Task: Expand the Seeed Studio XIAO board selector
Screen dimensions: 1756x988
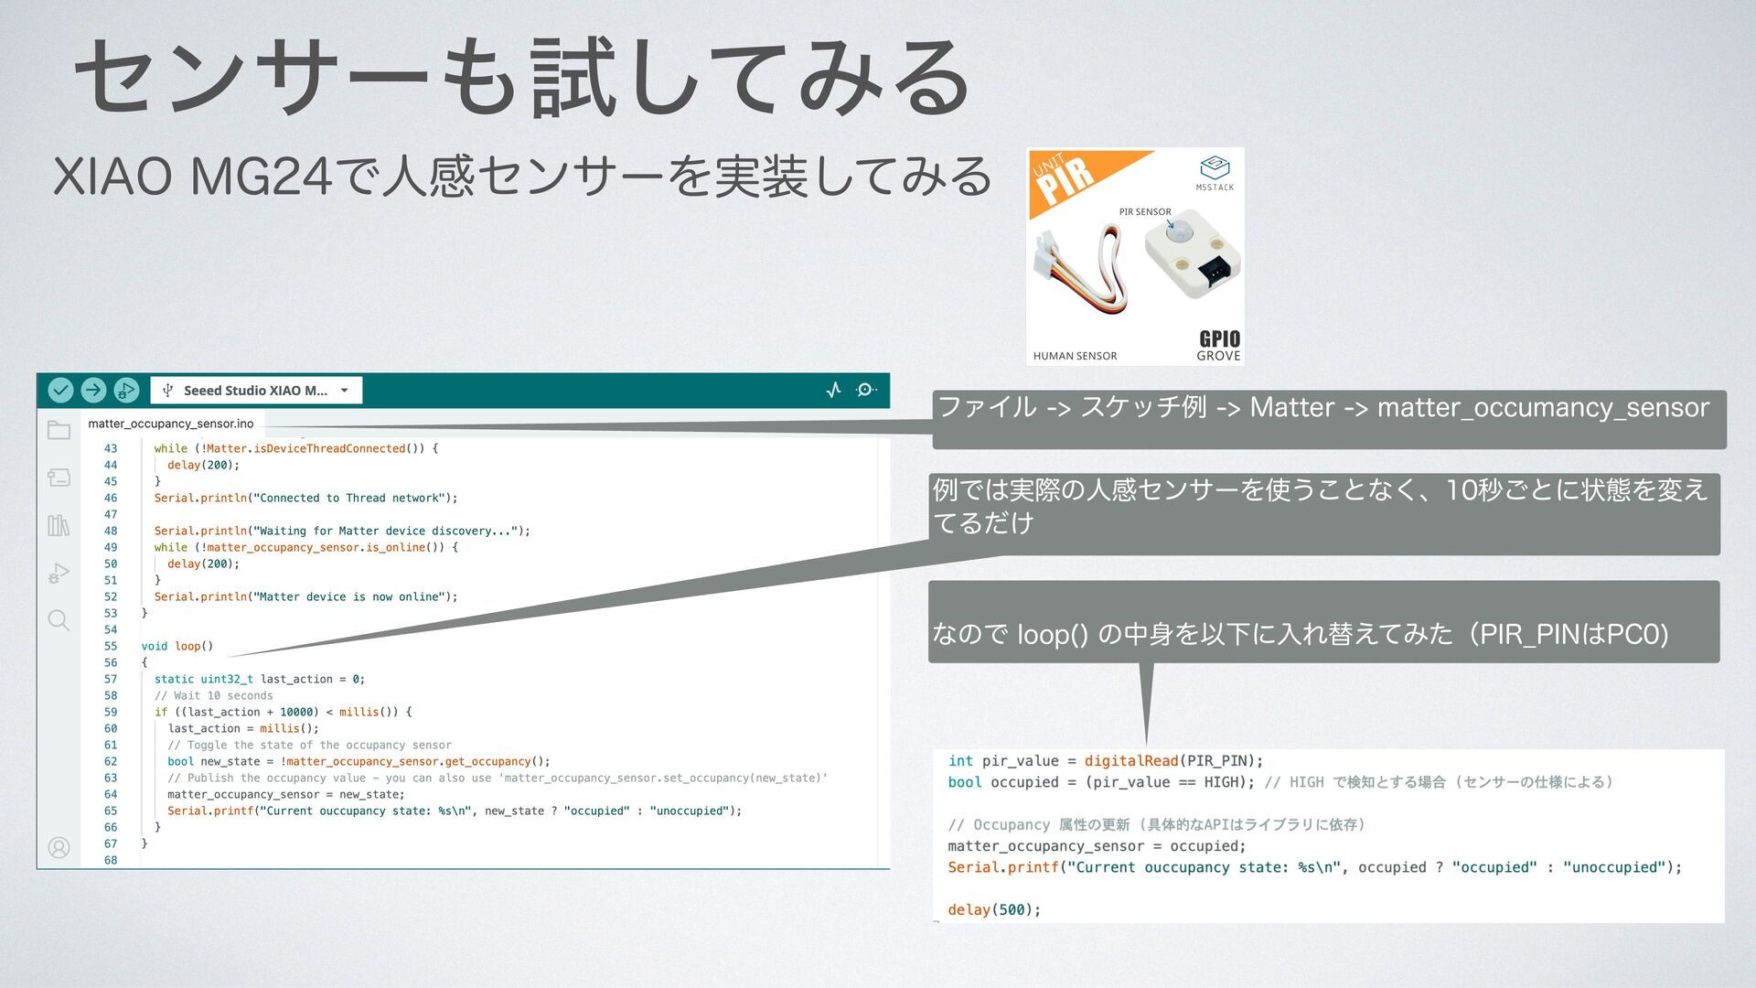Action: pyautogui.click(x=255, y=391)
